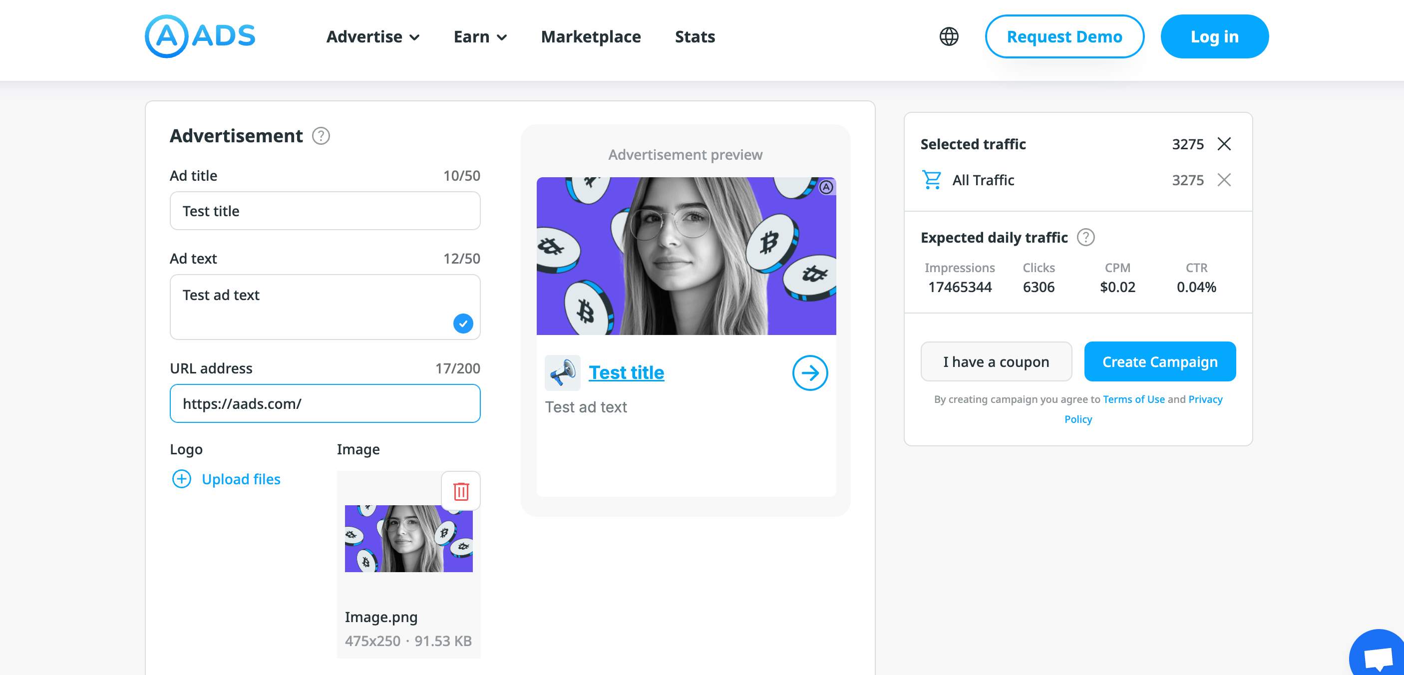Open the live chat bubble

coord(1378,657)
